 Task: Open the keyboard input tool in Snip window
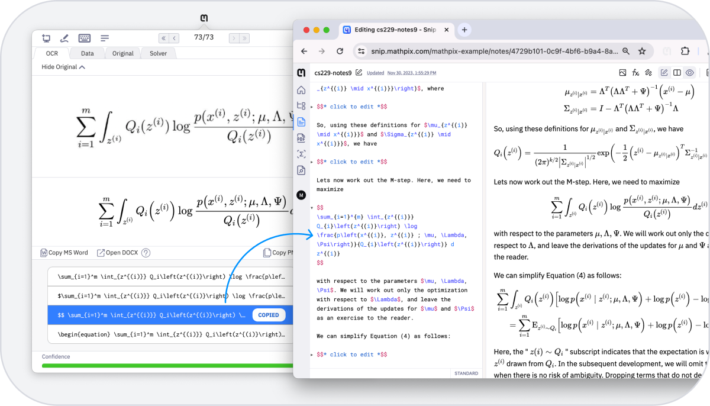coord(84,38)
